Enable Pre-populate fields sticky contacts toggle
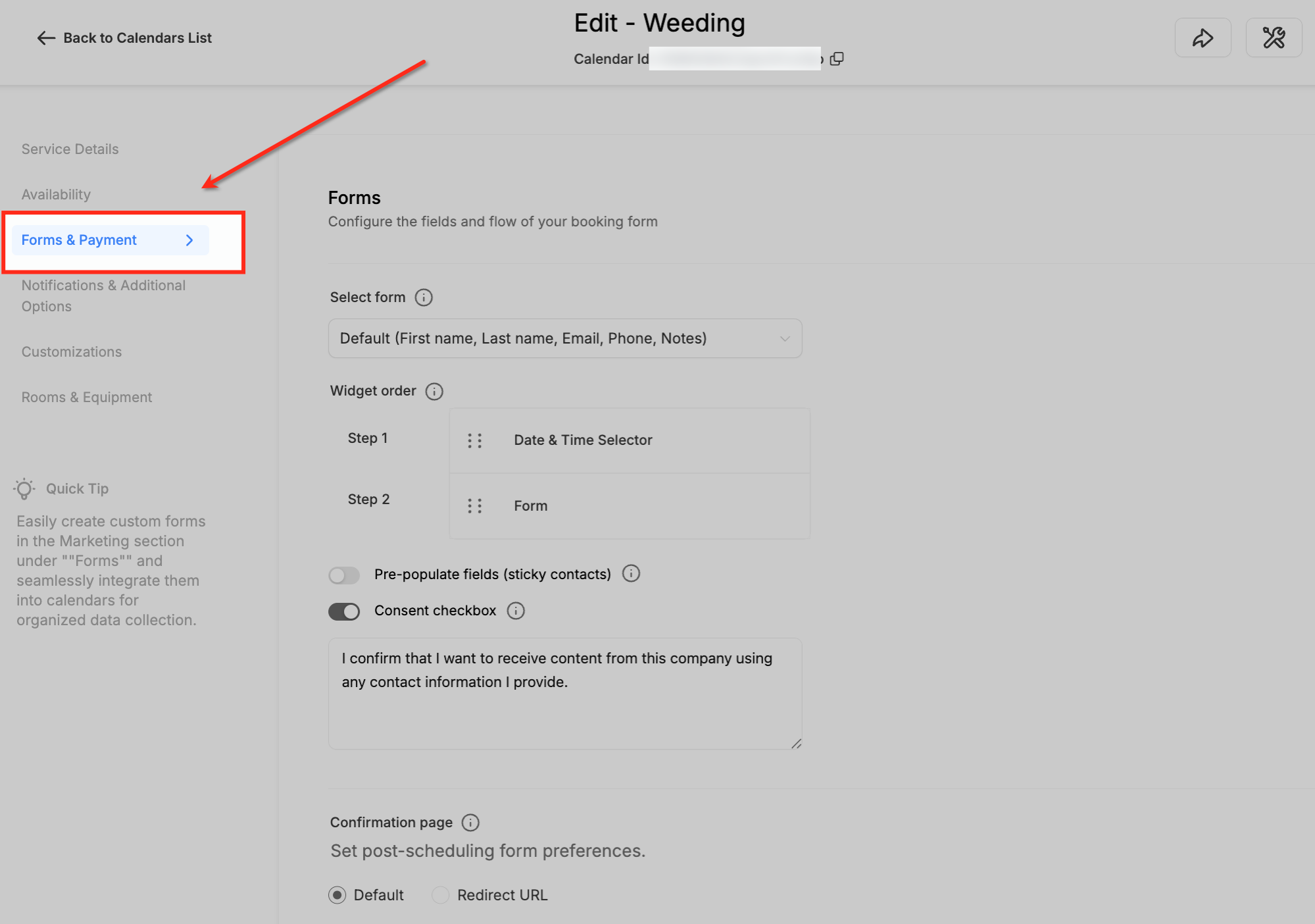Viewport: 1315px width, 924px height. click(x=344, y=575)
